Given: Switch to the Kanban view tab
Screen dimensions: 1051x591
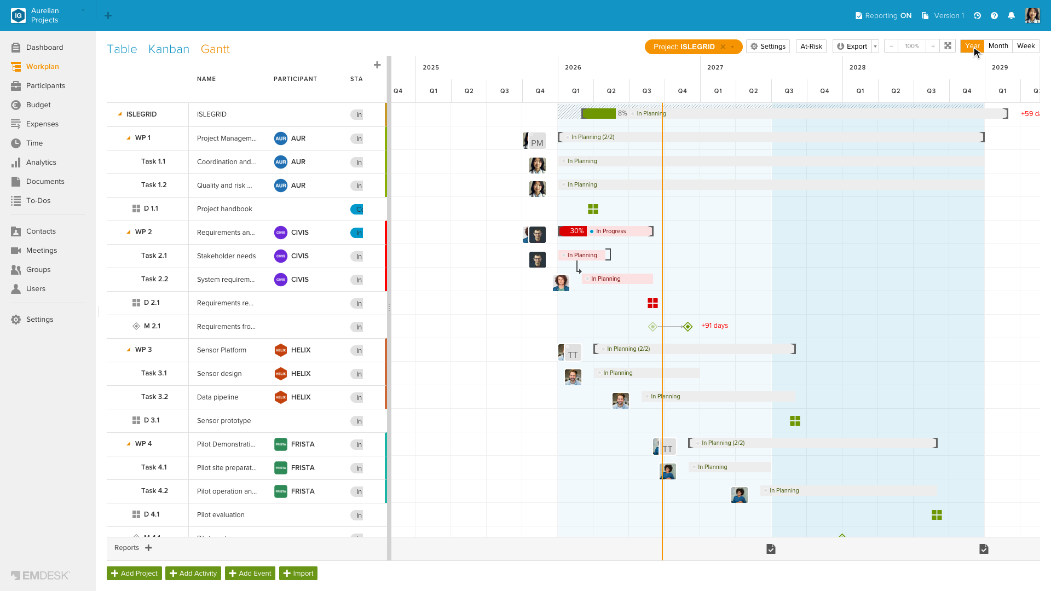Looking at the screenshot, I should [x=169, y=49].
